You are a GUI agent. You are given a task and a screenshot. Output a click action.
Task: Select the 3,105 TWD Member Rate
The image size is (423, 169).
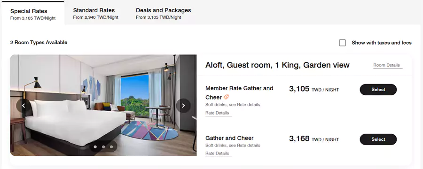point(378,90)
